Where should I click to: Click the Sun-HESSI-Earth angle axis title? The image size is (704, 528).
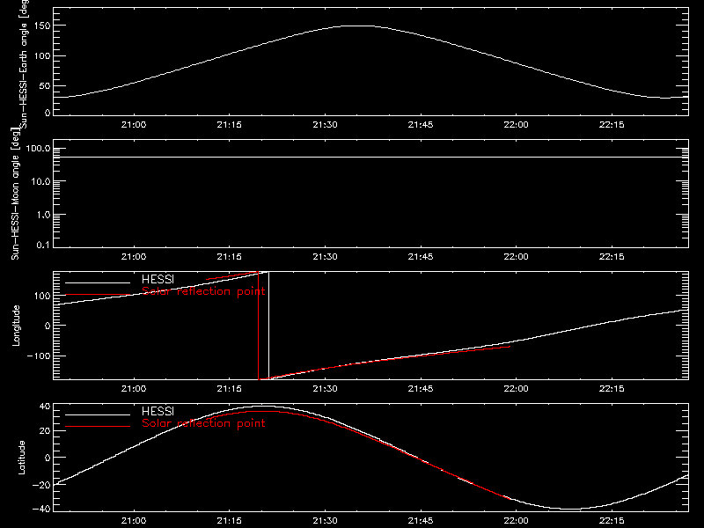click(x=24, y=64)
